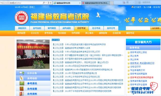
Task: Collapse the 自学考试 panel using its chevron
Action: tap(158, 47)
